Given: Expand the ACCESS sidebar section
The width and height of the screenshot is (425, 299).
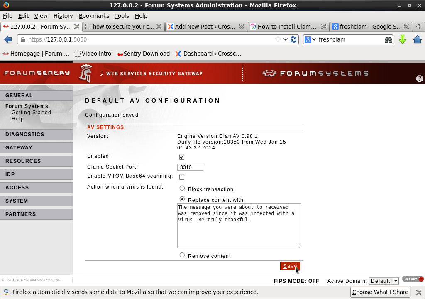Looking at the screenshot, I should pos(37,188).
